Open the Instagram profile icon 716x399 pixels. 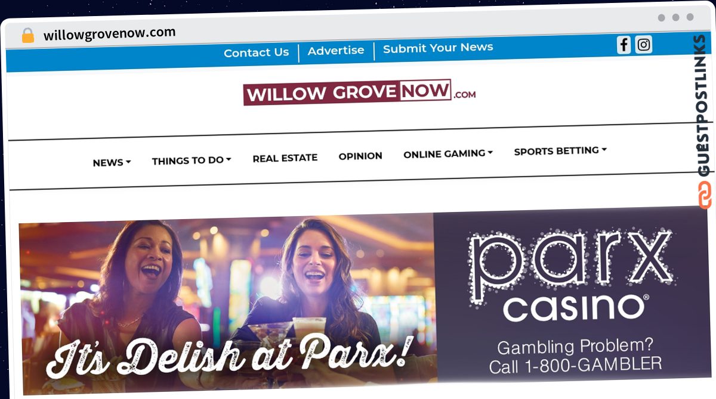pyautogui.click(x=643, y=45)
